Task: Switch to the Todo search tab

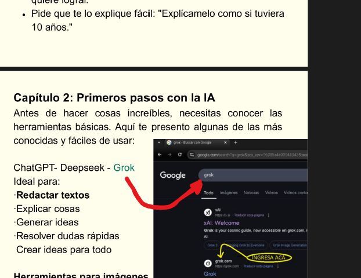Action: [208, 193]
